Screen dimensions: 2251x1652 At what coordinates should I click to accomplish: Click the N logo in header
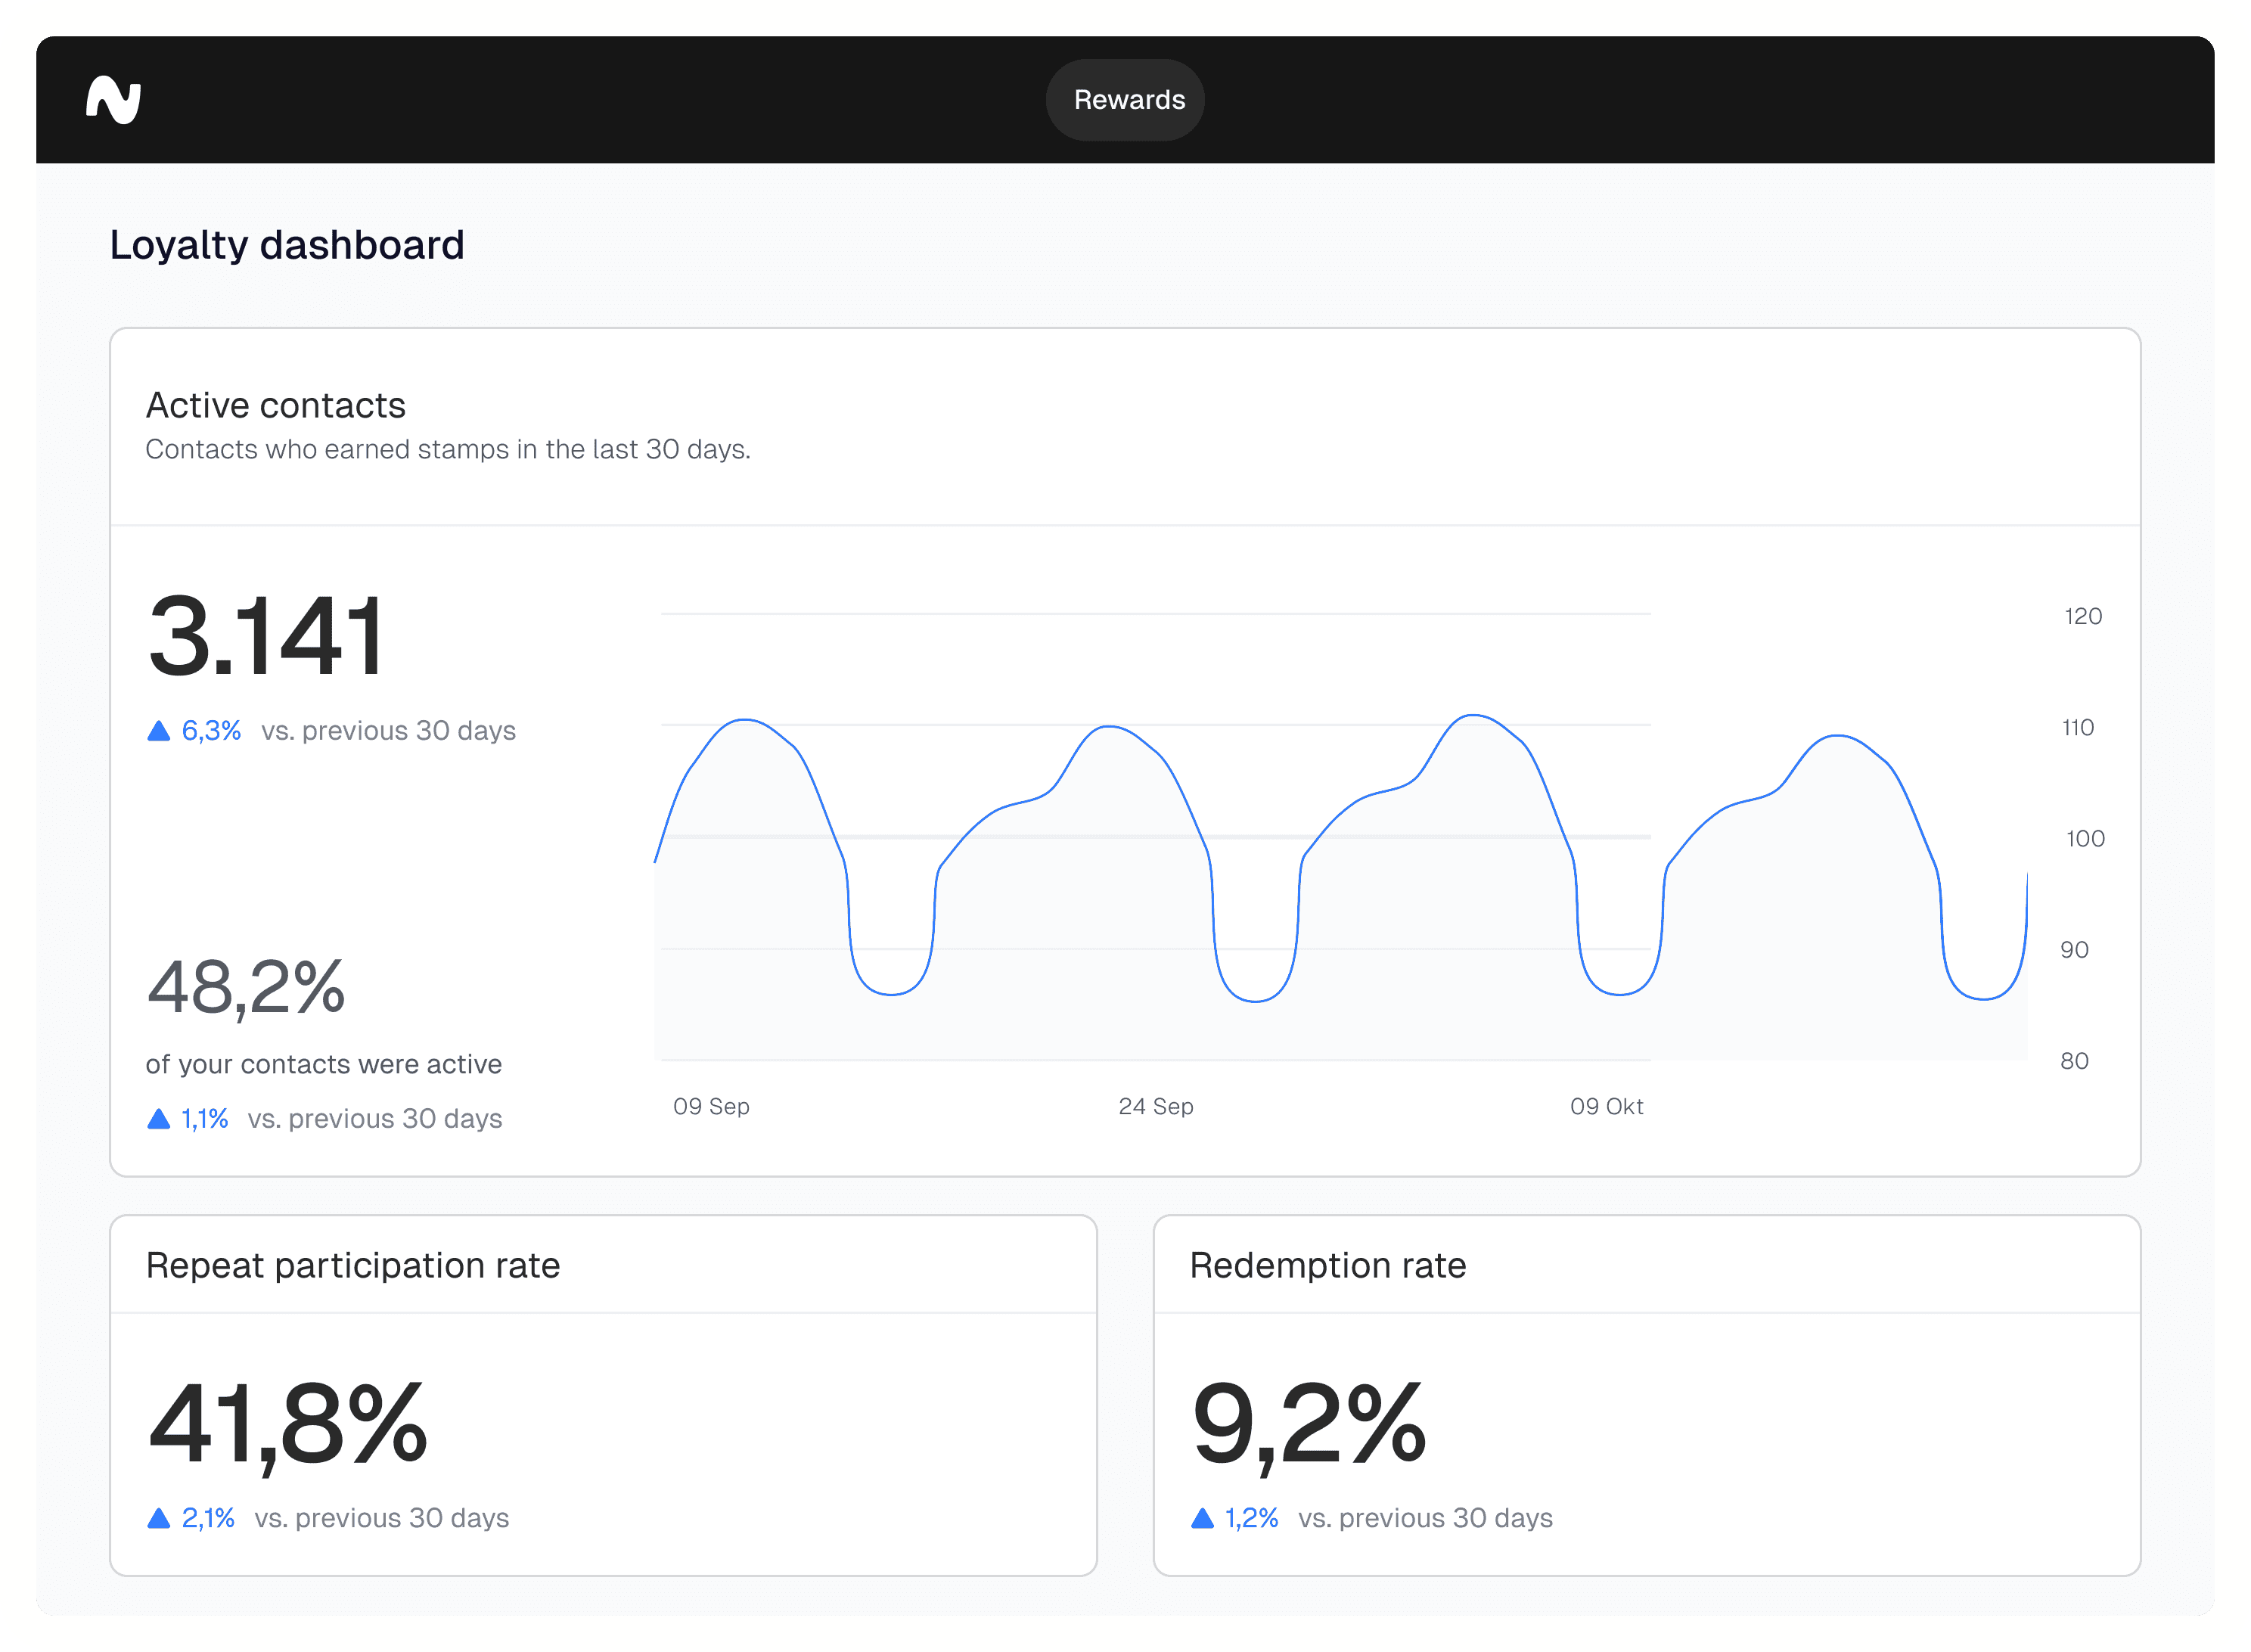[x=113, y=100]
